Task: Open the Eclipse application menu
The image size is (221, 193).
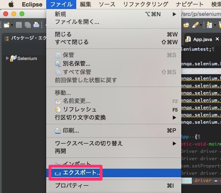Action: 32,4
